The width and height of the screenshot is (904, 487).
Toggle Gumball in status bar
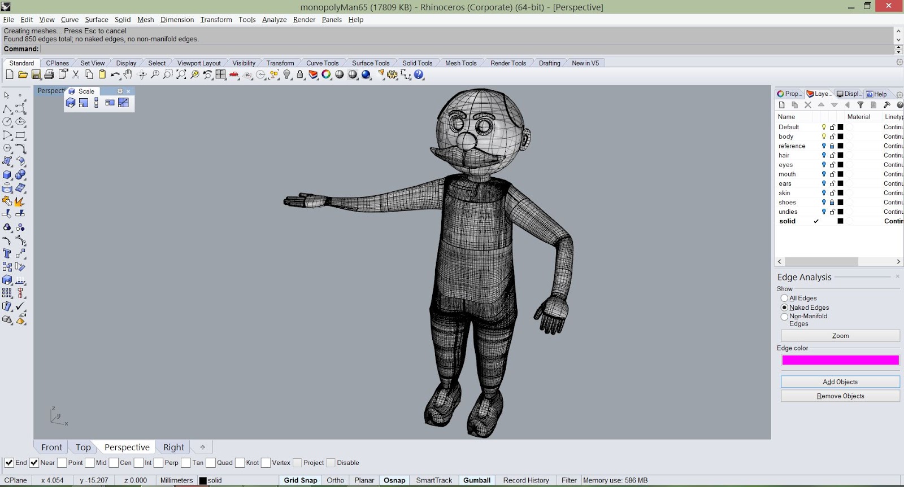click(x=477, y=481)
